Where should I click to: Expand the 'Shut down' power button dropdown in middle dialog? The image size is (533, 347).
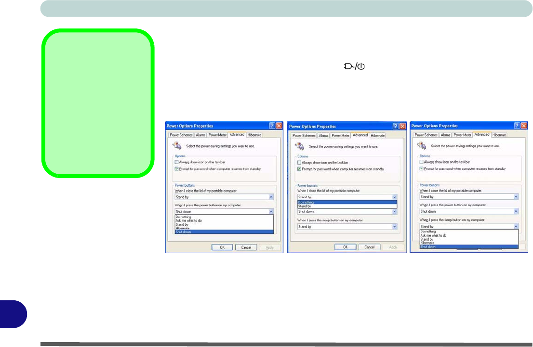(394, 212)
